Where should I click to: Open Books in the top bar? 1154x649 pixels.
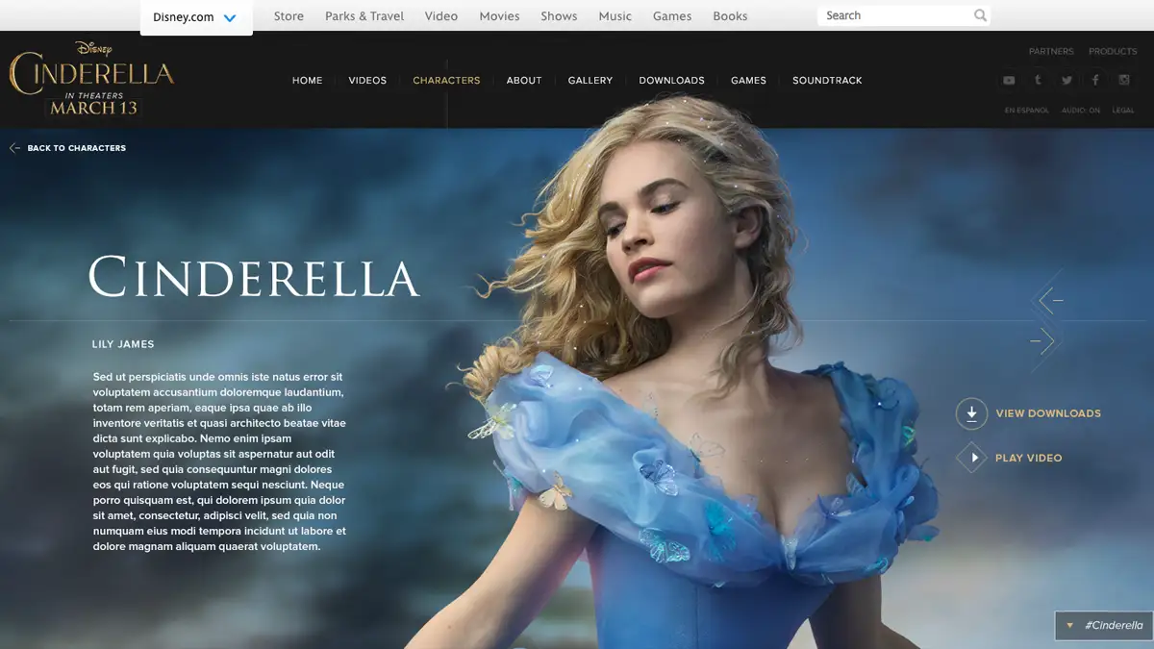[730, 16]
